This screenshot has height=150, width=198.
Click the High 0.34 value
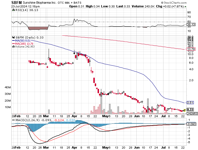click(x=92, y=6)
